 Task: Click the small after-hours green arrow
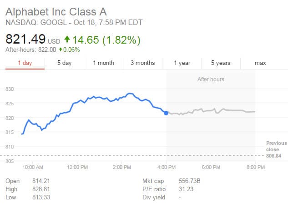coord(60,50)
